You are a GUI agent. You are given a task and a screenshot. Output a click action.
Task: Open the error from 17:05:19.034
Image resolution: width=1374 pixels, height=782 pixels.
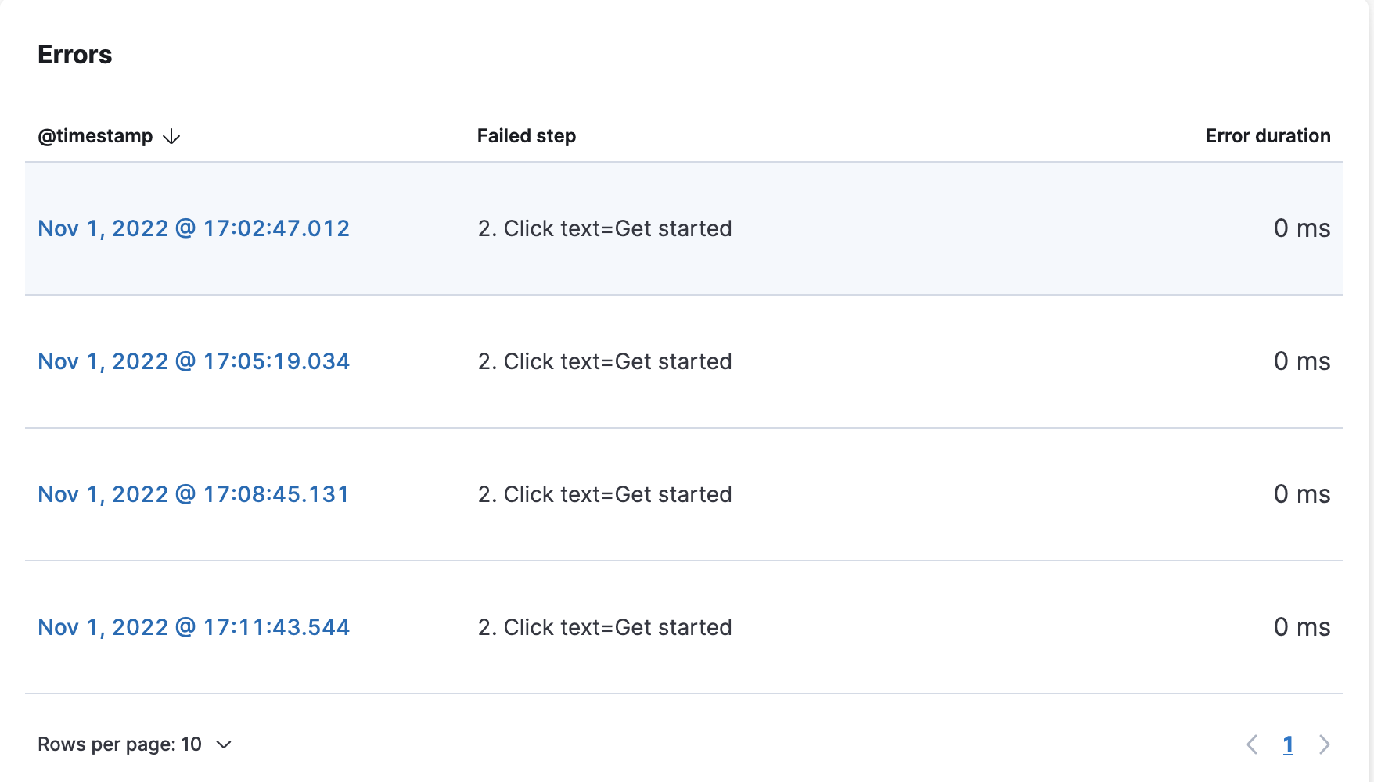click(x=194, y=361)
